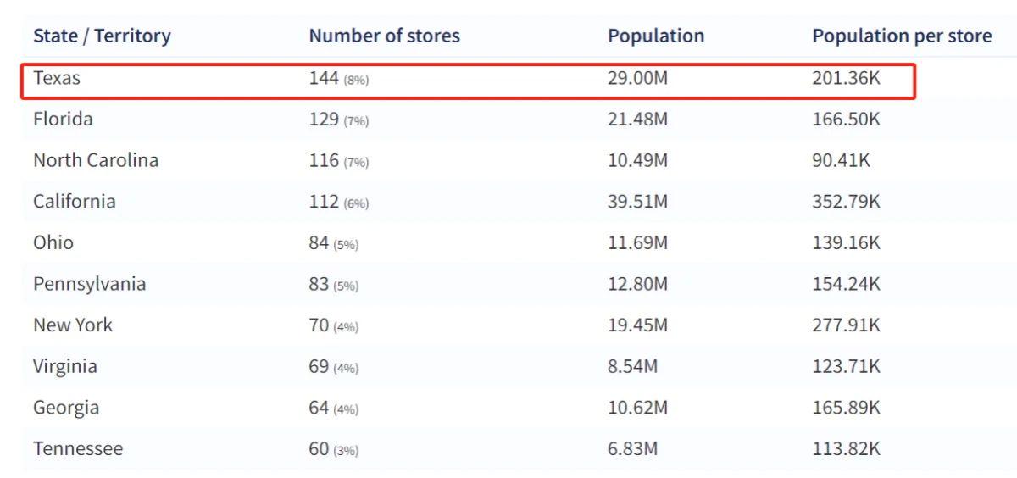This screenshot has width=1017, height=478.
Task: Click the Population per store header
Action: [x=901, y=36]
